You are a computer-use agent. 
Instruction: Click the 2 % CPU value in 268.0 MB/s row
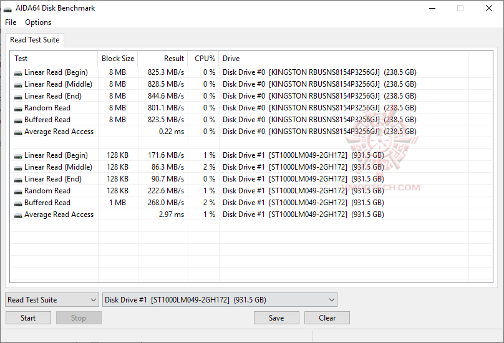(x=209, y=203)
